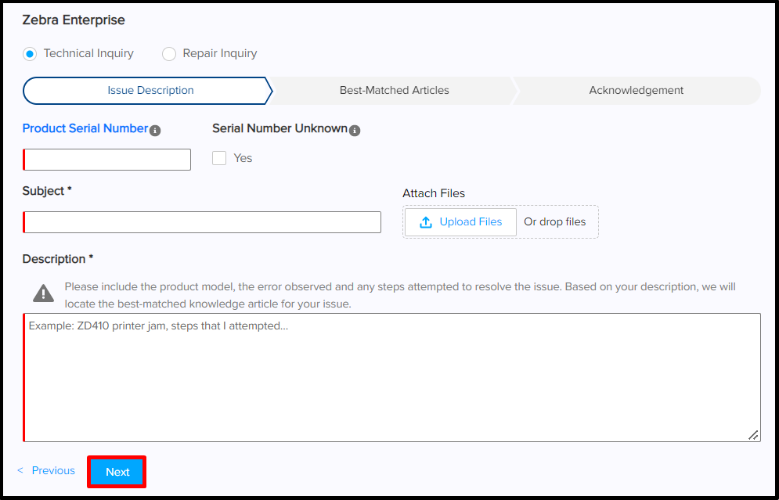Open the Acknowledgement step
779x500 pixels.
point(636,90)
